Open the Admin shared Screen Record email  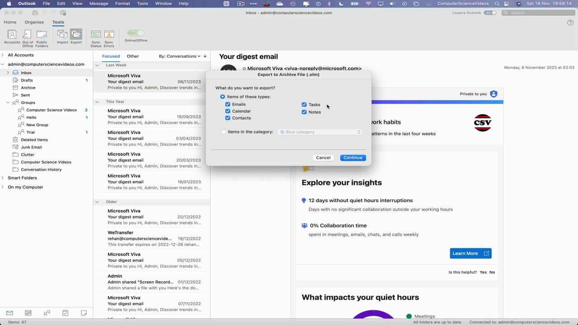[151, 282]
